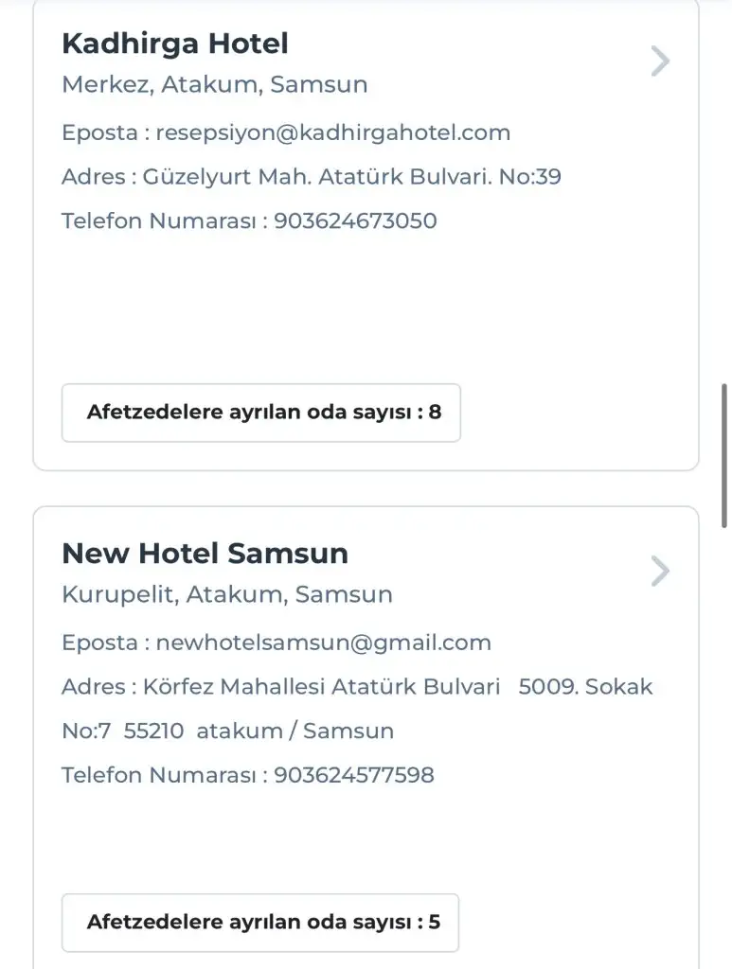Click email newhotelsamsun@gmail.com
This screenshot has width=732, height=969.
tap(323, 643)
